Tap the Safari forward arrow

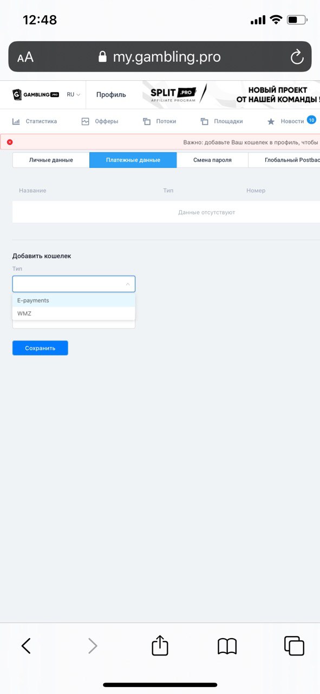pos(93,645)
